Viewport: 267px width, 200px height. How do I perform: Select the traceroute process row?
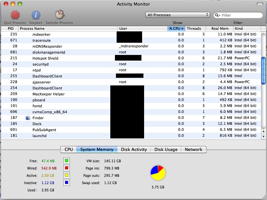(x=131, y=40)
